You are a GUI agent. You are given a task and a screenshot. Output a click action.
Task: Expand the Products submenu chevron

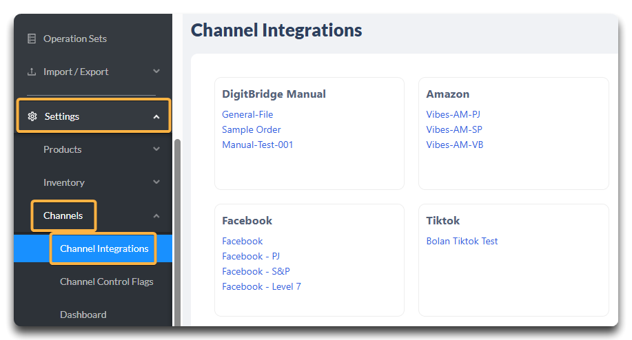click(156, 149)
